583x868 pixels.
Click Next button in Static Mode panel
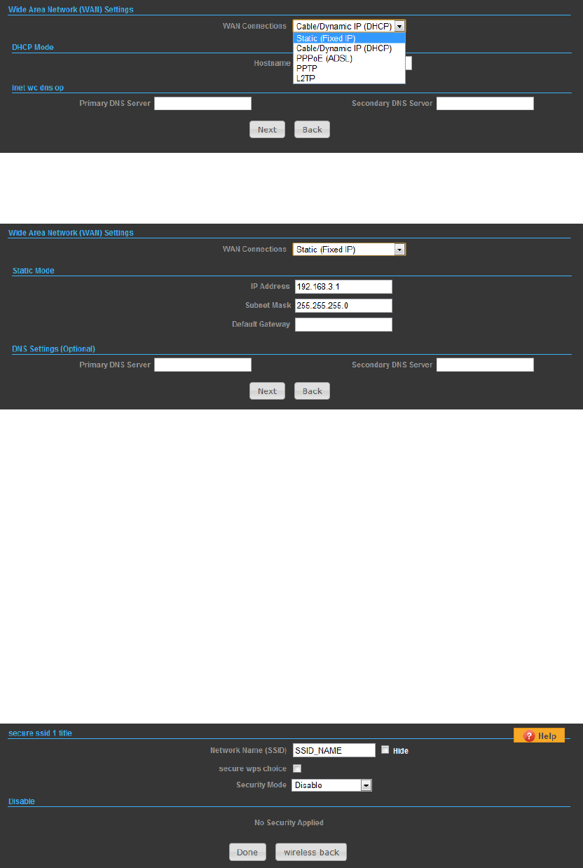click(267, 391)
